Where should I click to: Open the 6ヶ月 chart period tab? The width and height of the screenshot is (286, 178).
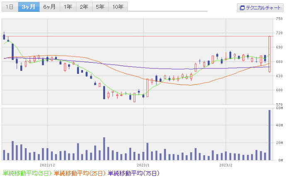(49, 7)
